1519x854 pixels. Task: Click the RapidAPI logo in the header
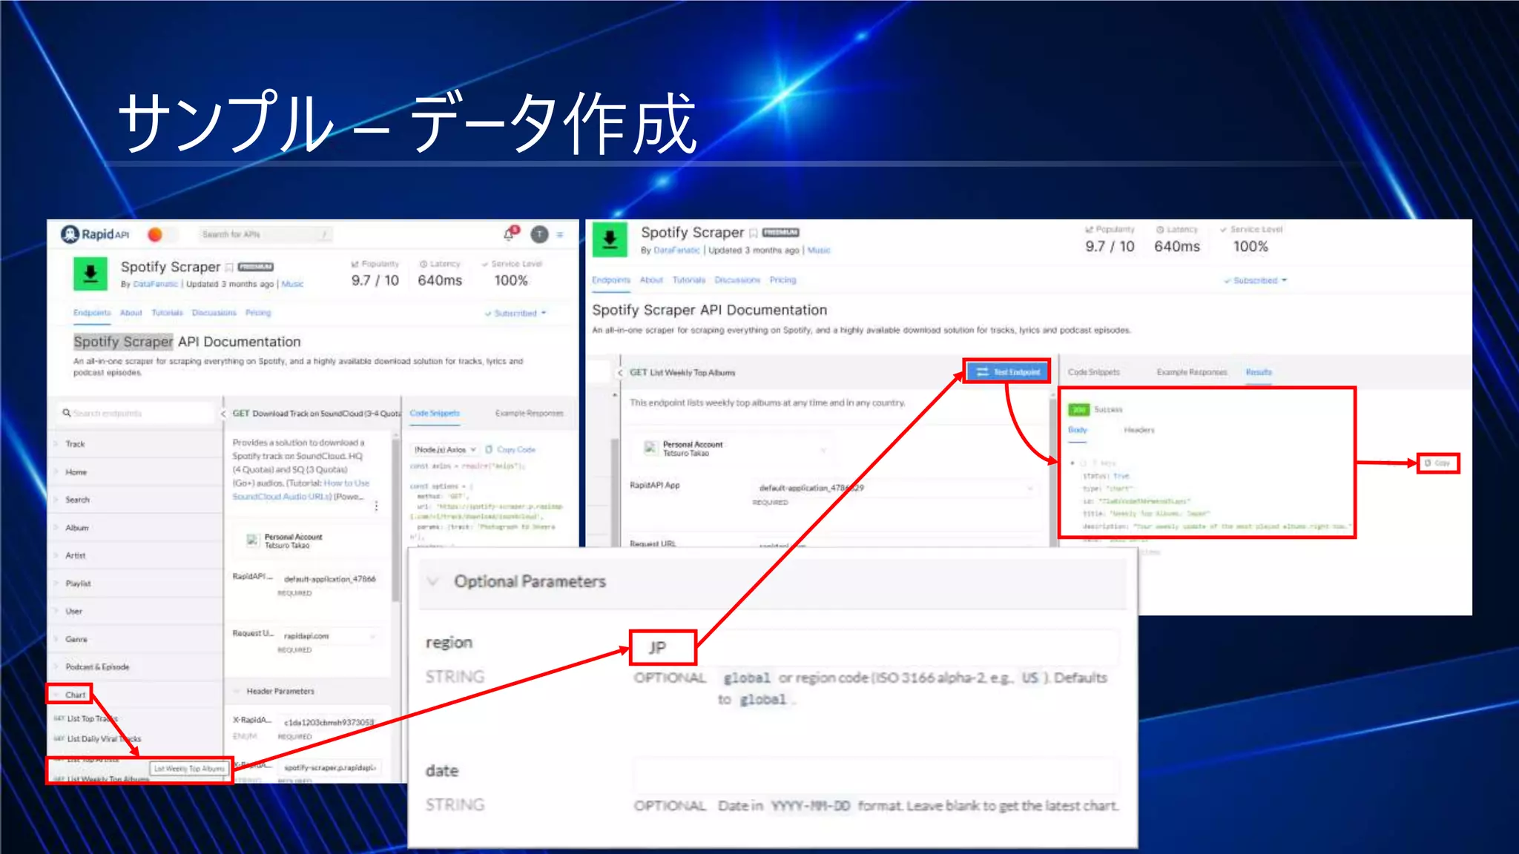coord(95,234)
